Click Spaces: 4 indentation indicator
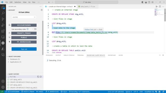Viewport: 166px width, 93px height. coord(129,92)
